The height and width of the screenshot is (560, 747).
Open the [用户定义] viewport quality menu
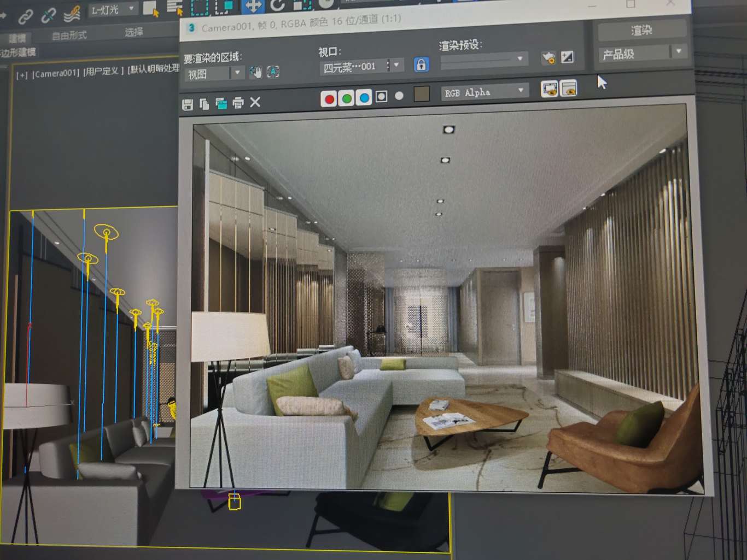pyautogui.click(x=103, y=70)
